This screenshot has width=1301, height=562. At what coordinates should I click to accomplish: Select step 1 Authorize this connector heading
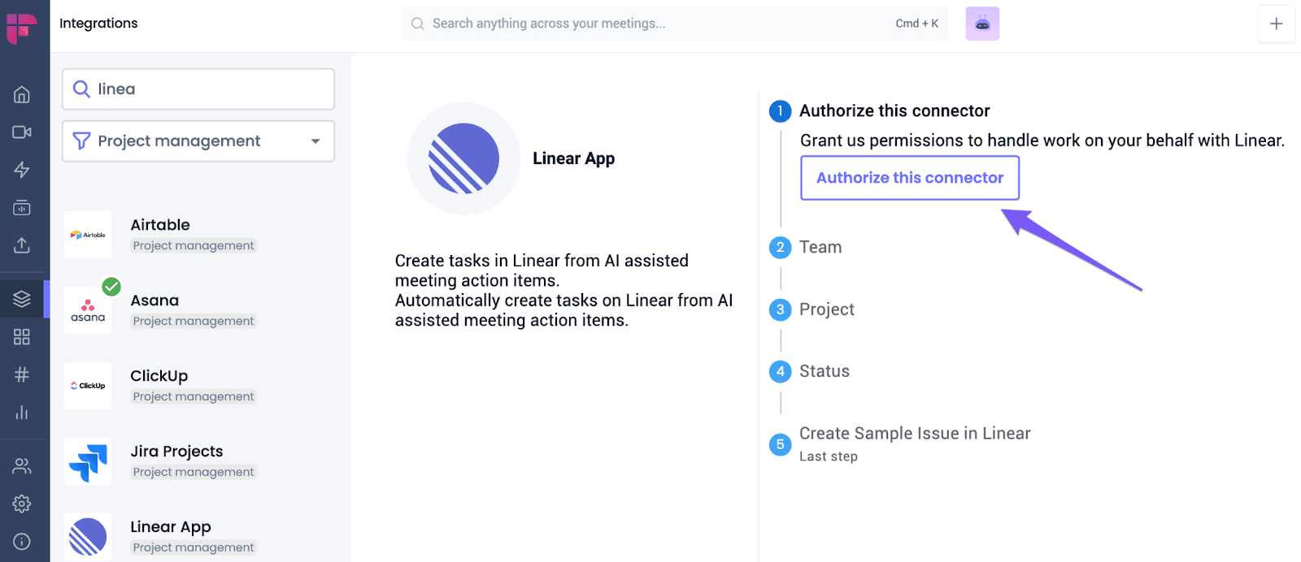point(894,110)
